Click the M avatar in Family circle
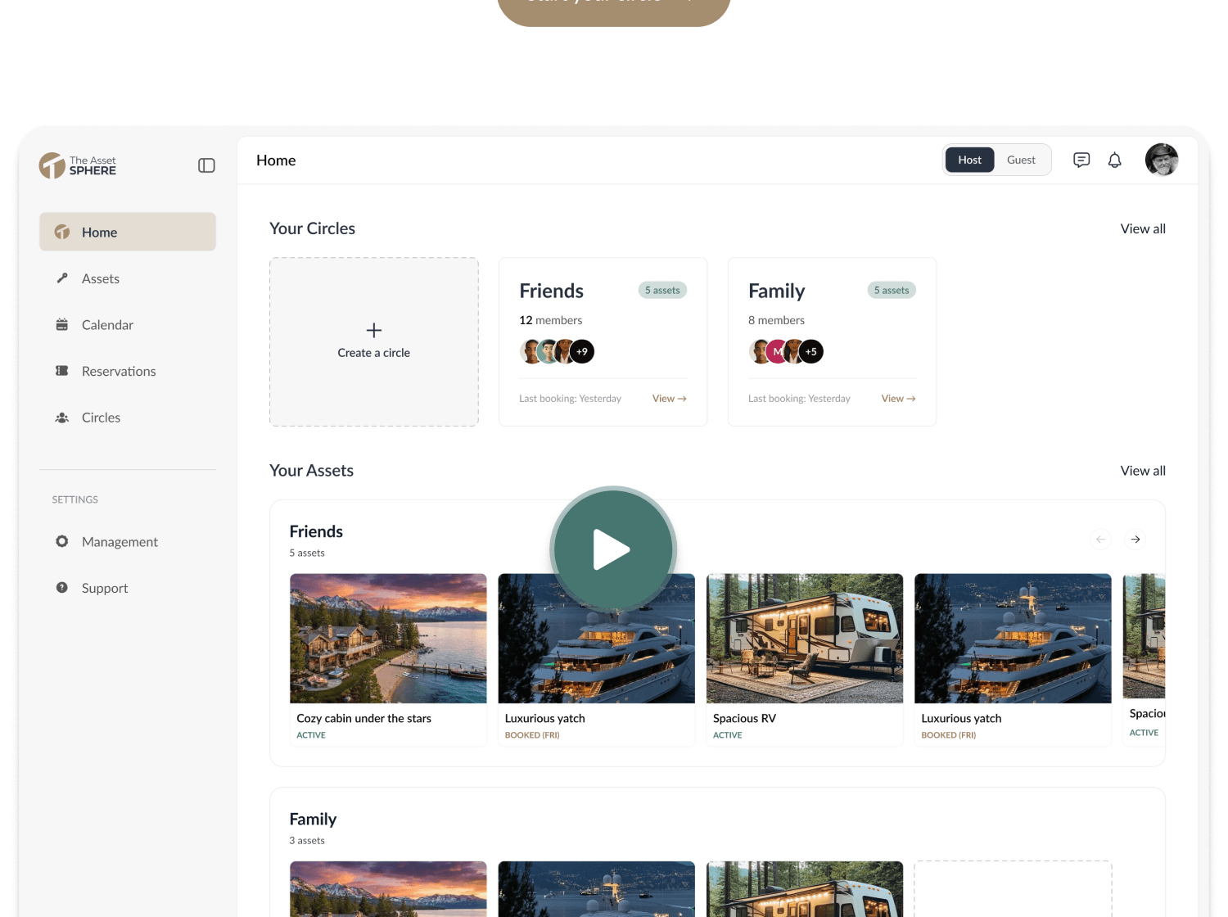Viewport: 1228px width, 917px height. point(776,351)
